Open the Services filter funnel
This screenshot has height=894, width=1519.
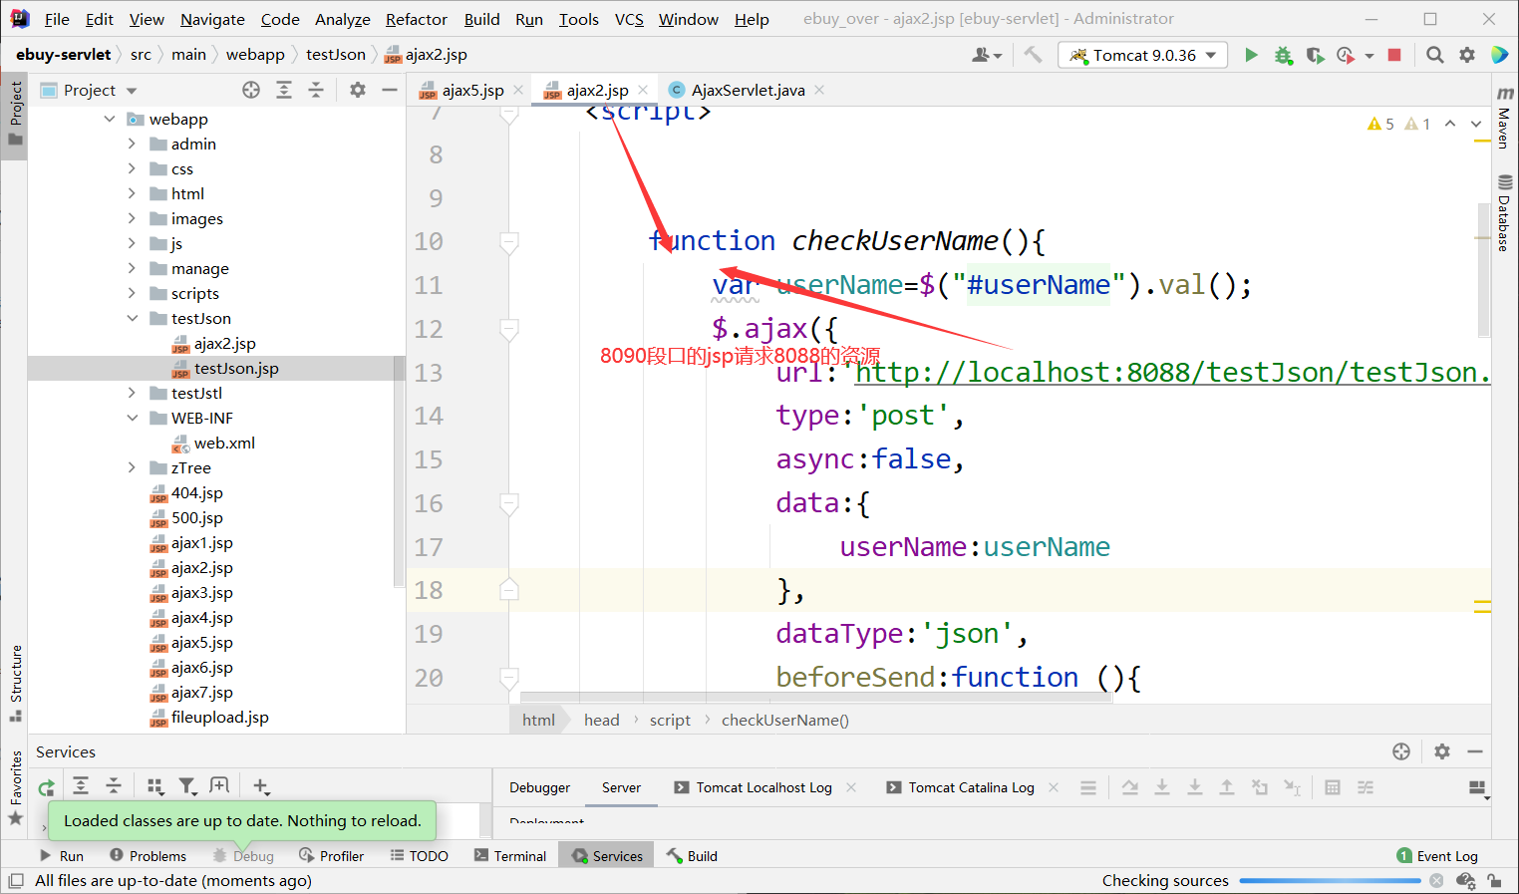pos(187,786)
